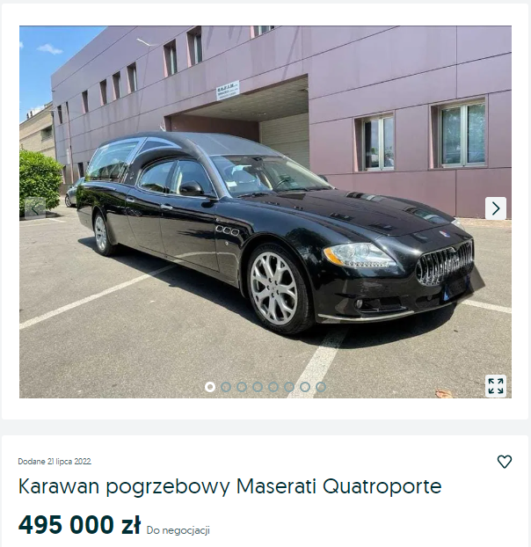
Task: Jump to the last gallery photo dot
Action: tap(321, 387)
